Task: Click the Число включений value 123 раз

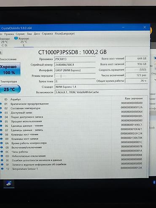Action: tap(137, 75)
